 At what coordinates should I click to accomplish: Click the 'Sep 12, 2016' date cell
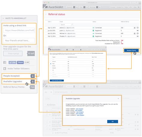pyautogui.click(x=52, y=28)
